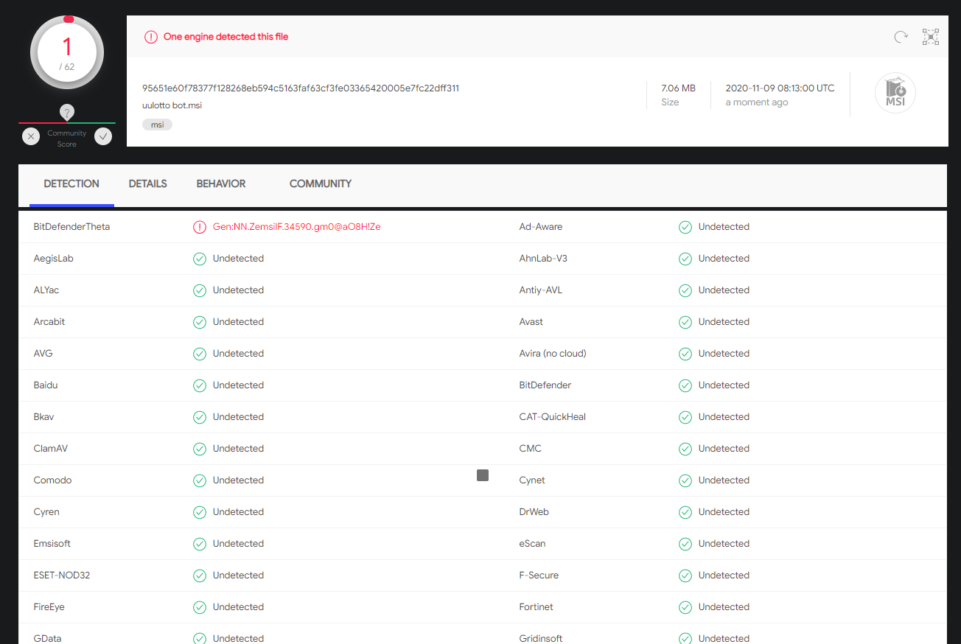961x644 pixels.
Task: Click 'One engine detected this file' message
Action: (226, 37)
